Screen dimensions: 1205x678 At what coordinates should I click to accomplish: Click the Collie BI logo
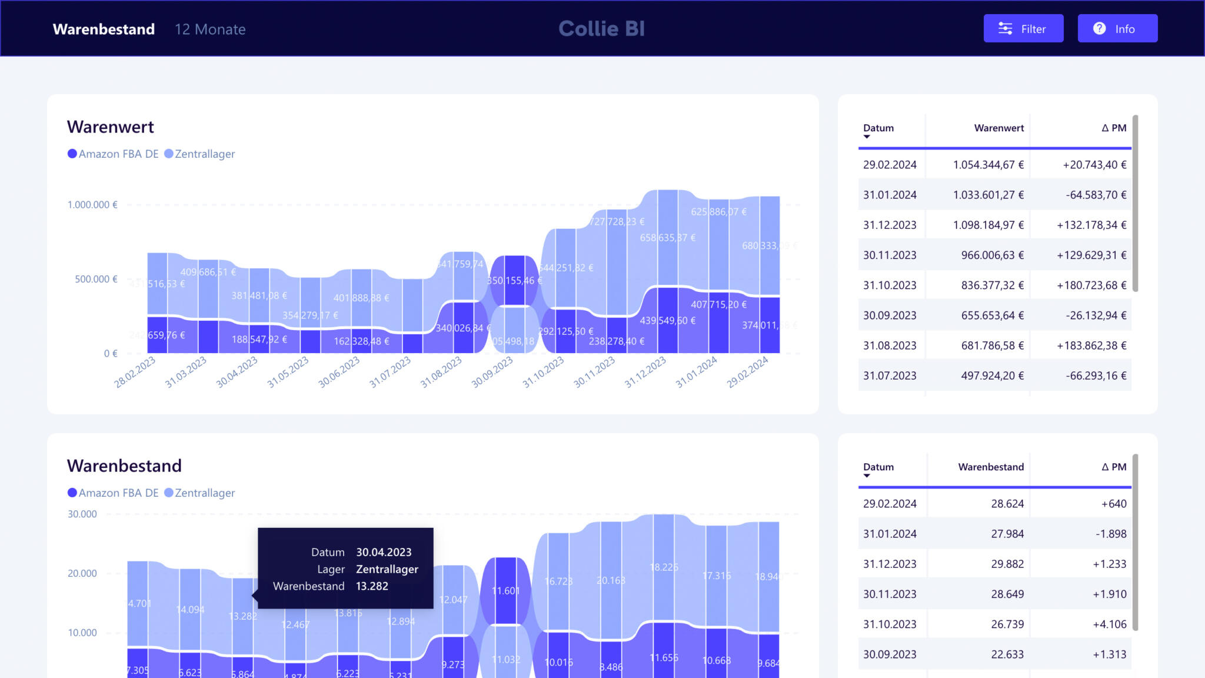(601, 28)
